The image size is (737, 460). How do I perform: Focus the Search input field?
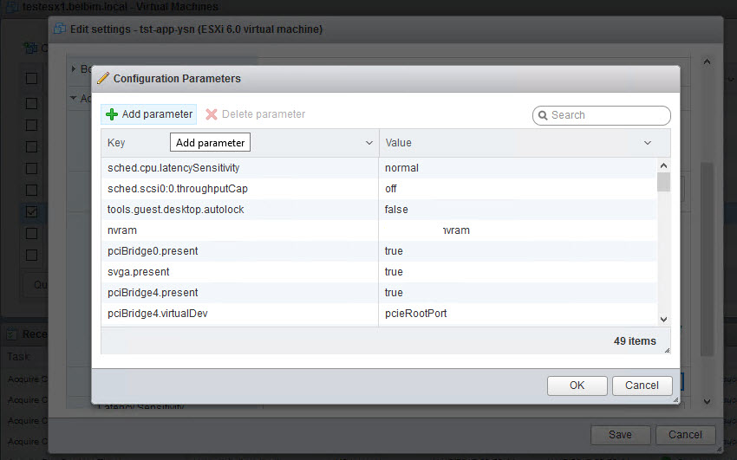pos(607,115)
